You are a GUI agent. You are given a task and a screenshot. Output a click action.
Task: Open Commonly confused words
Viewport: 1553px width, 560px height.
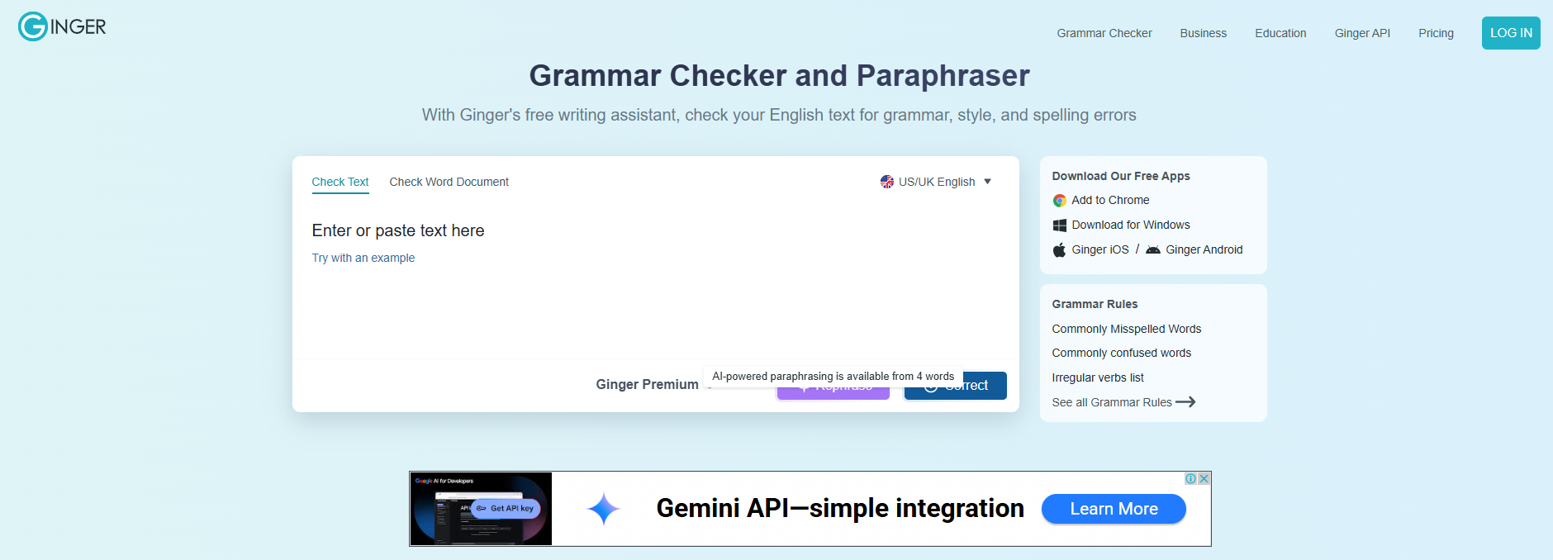coord(1121,353)
